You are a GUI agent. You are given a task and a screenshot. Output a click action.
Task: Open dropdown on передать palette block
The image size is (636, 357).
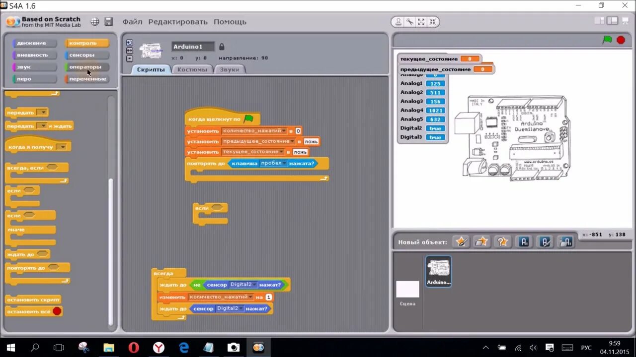pyautogui.click(x=42, y=113)
